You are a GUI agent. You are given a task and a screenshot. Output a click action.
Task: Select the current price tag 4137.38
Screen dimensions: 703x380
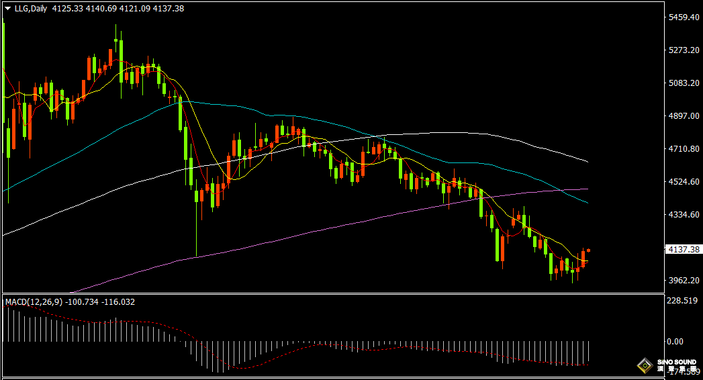[684, 250]
